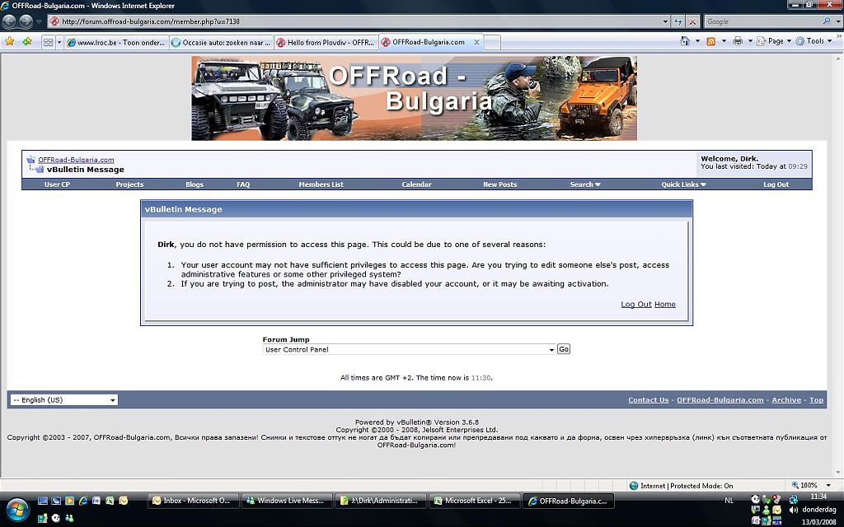Open the address bar history dropdown
The width and height of the screenshot is (844, 527).
click(665, 21)
